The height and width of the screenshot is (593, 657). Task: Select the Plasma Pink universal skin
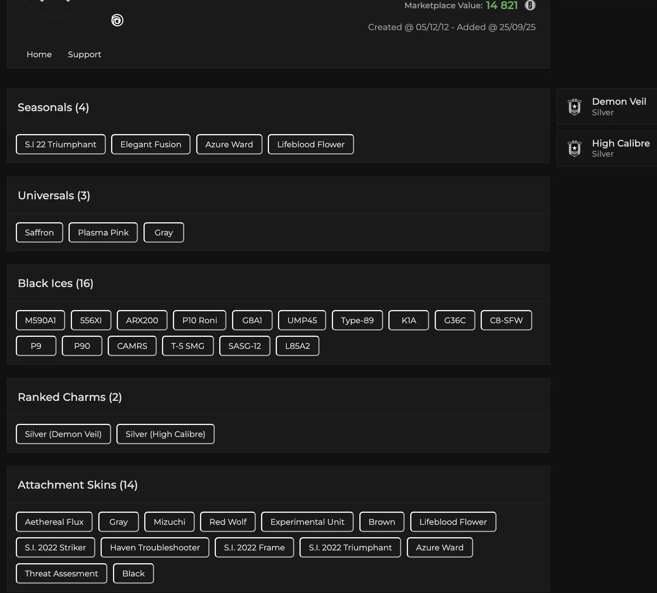(x=103, y=233)
